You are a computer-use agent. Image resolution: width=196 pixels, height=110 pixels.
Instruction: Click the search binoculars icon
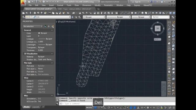pyautogui.click(x=129, y=2)
